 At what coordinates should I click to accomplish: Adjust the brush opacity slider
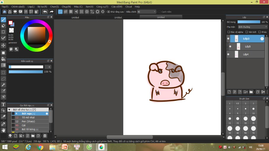pos(26,72)
